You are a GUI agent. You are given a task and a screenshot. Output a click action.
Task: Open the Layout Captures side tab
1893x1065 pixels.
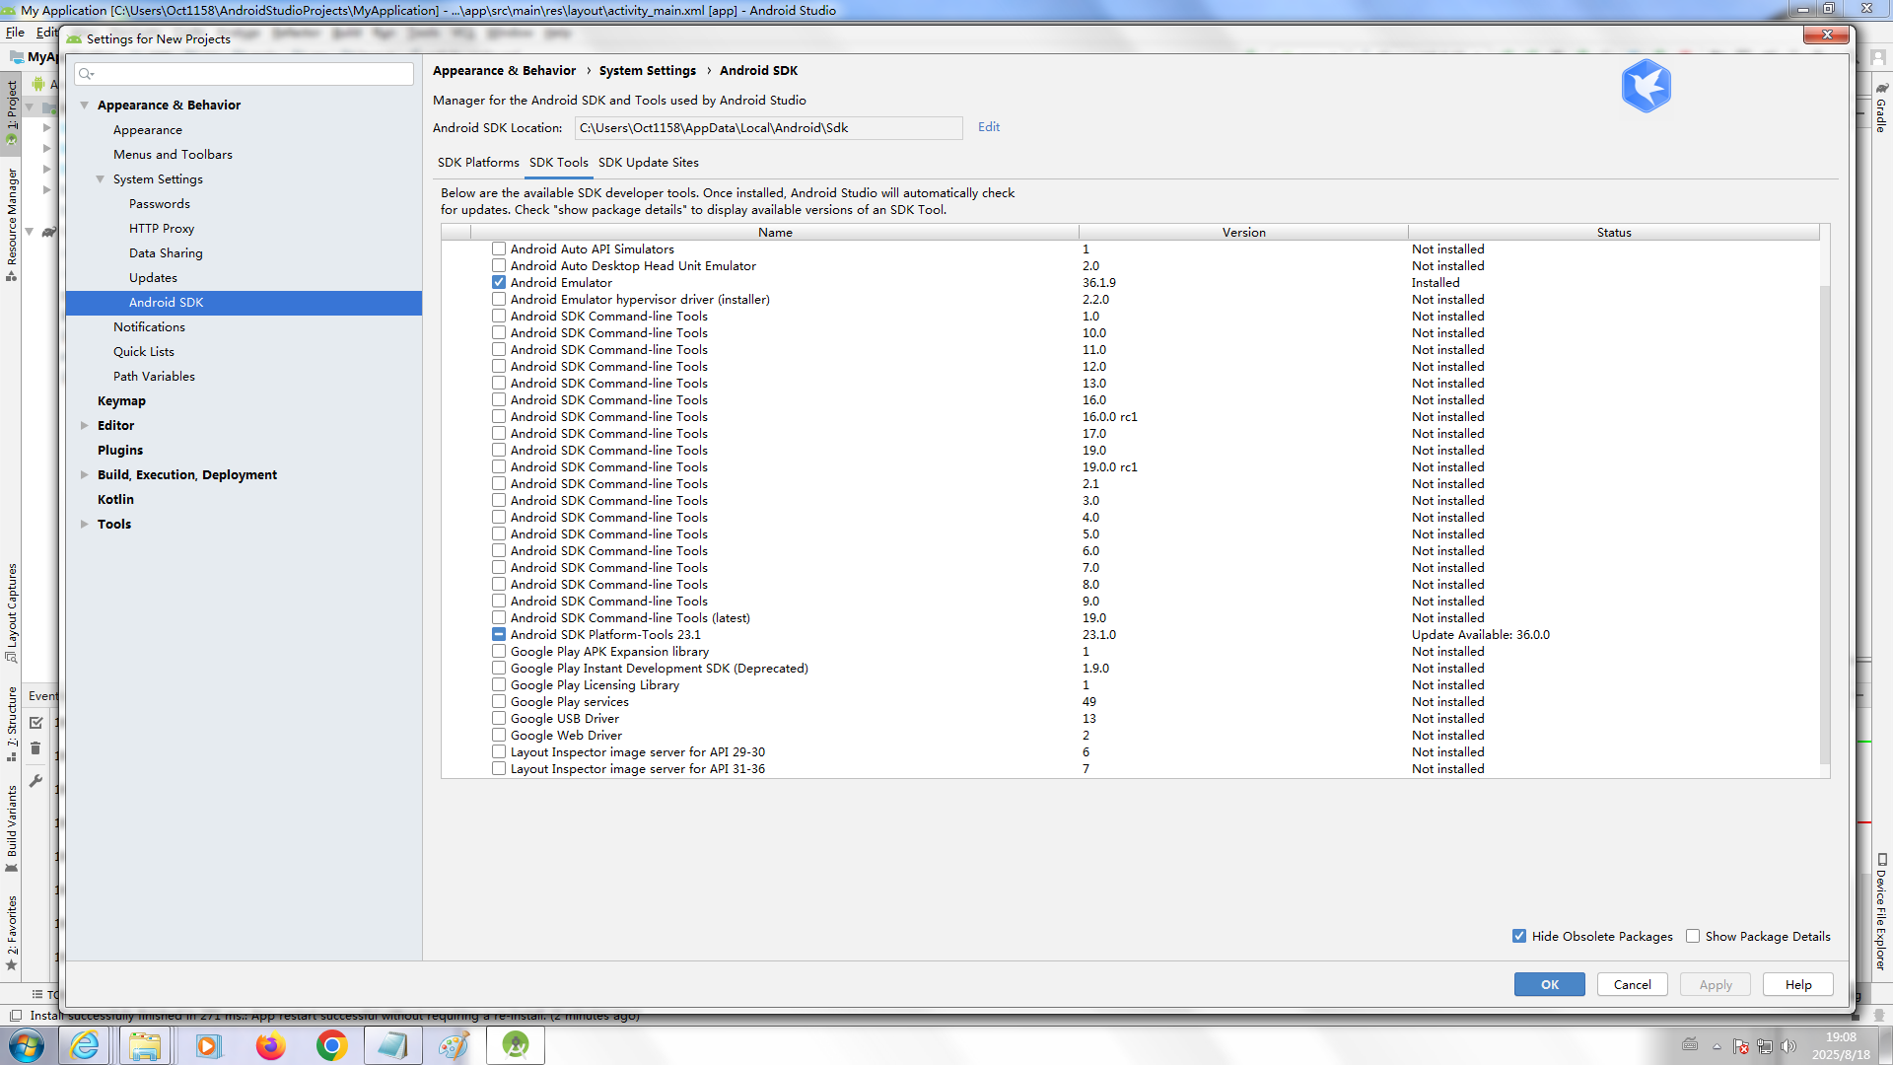pyautogui.click(x=12, y=612)
